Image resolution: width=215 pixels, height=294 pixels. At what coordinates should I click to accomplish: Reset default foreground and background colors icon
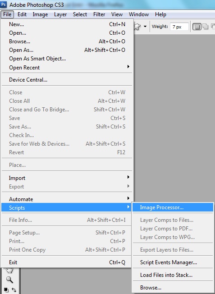coord(6,289)
